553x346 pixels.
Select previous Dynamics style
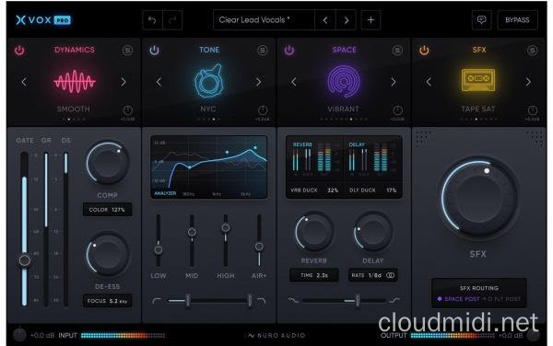coord(24,82)
